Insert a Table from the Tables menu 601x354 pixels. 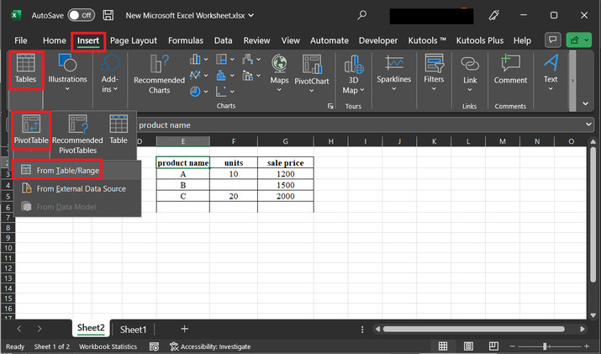click(x=119, y=130)
